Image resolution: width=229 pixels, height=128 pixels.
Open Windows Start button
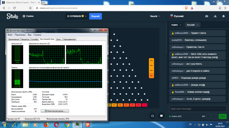[x=4, y=125]
